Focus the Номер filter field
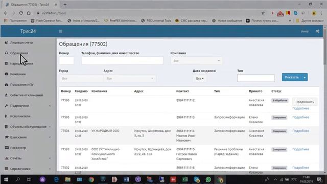Viewport: 327px width, 184px height. [66, 61]
